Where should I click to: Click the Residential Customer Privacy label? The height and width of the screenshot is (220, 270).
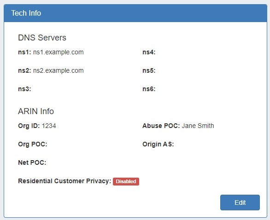[65, 181]
